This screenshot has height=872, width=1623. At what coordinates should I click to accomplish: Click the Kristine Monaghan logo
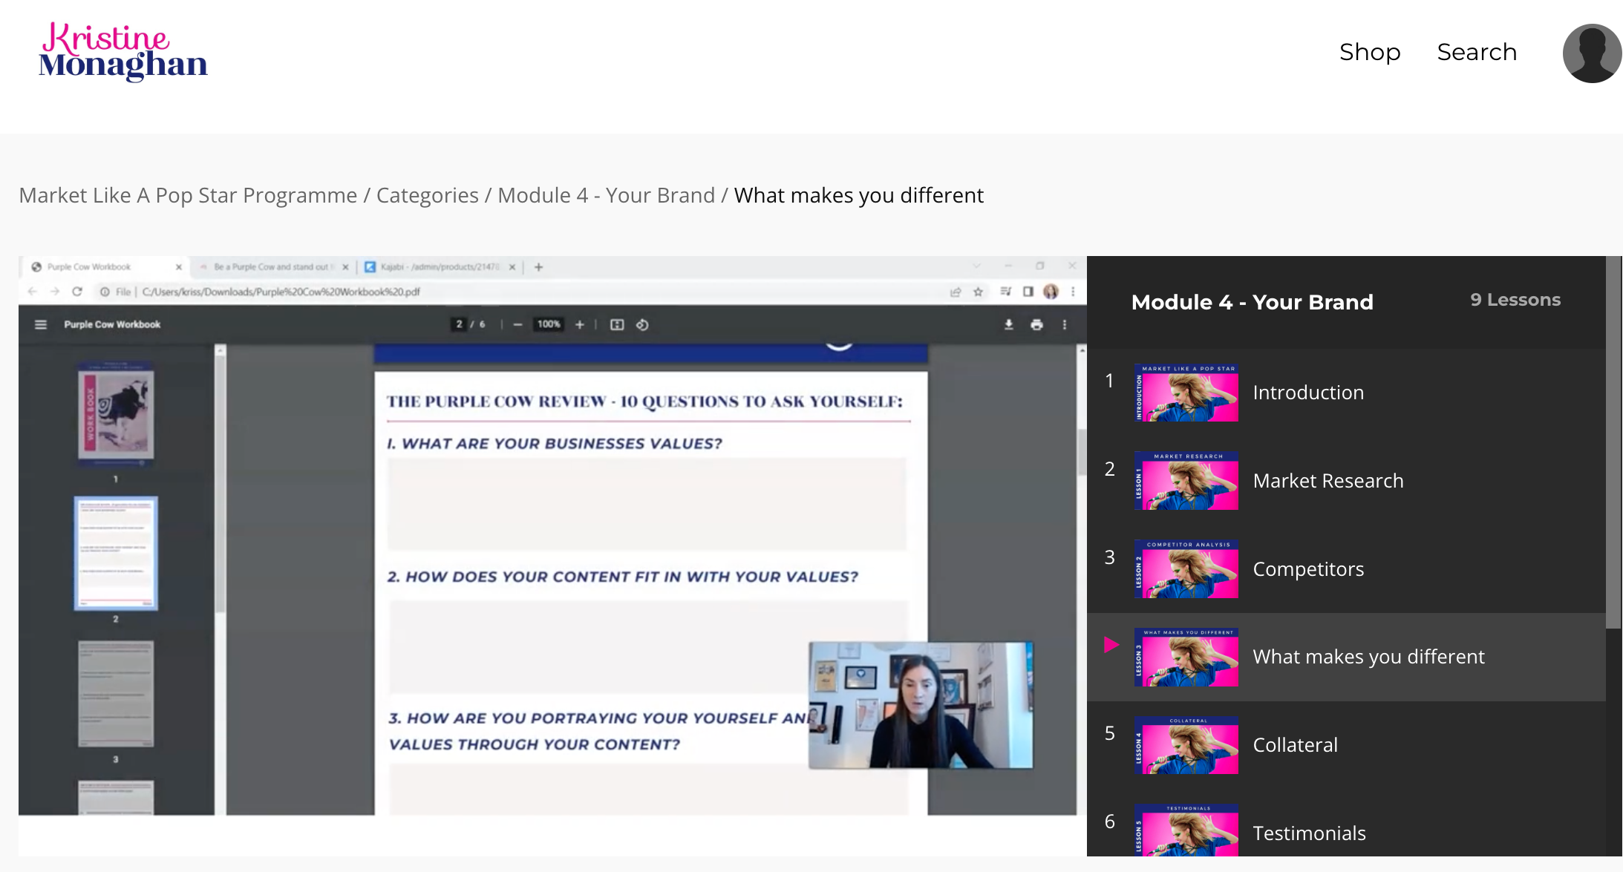click(123, 52)
